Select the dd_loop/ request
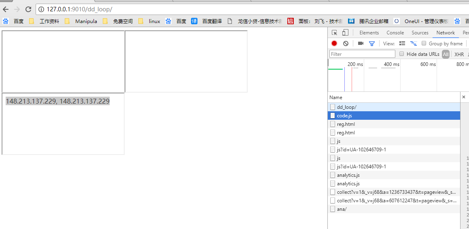Viewport: 469px width, 229px height. [x=394, y=107]
